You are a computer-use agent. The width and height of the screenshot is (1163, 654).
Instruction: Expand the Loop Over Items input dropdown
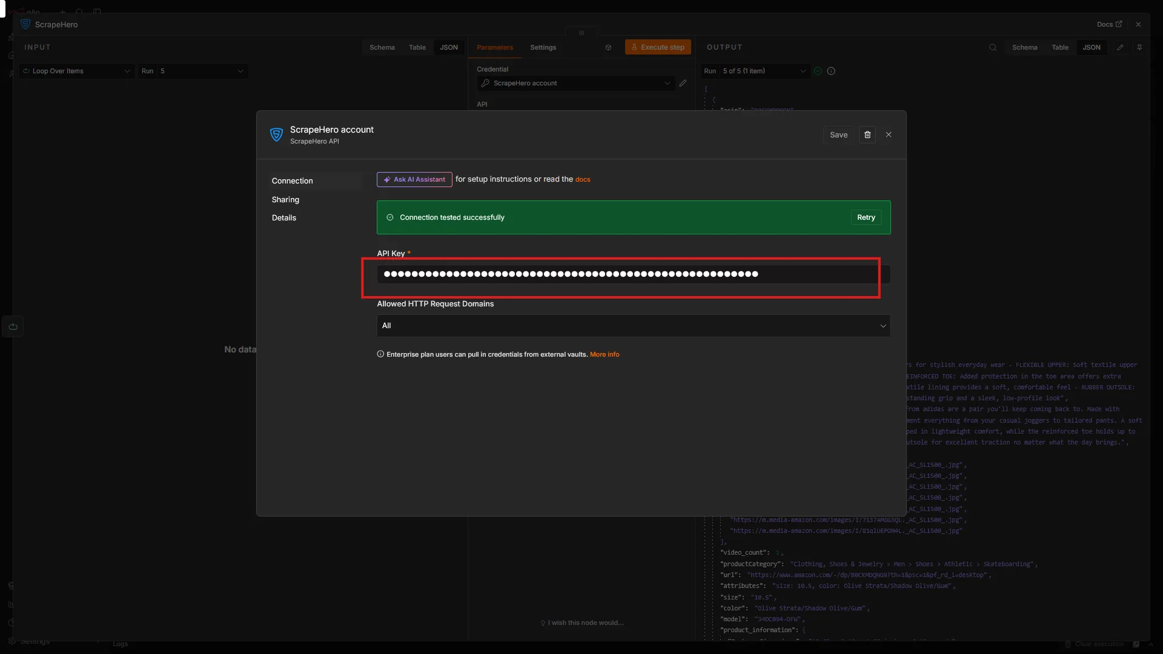[x=76, y=71]
